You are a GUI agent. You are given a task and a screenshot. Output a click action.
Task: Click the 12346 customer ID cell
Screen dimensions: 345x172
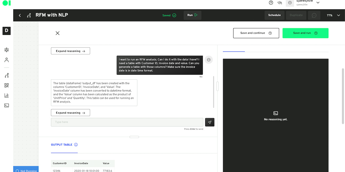click(56, 170)
